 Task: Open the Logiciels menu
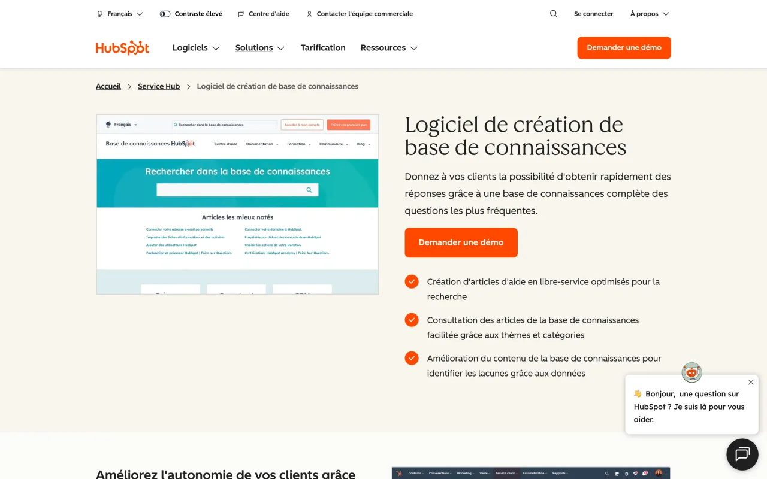[196, 48]
